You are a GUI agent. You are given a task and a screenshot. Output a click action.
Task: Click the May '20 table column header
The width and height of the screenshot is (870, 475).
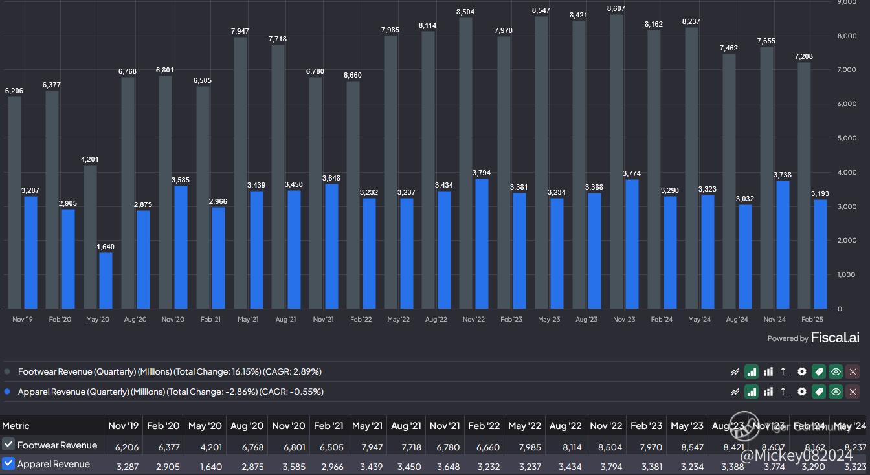point(205,426)
